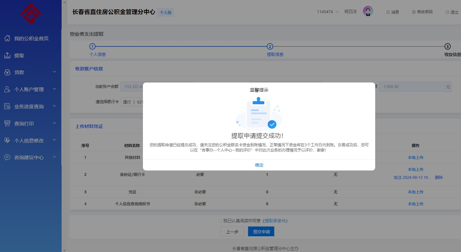Click 删除 for the 身份证/银行卡 upload
This screenshot has width=461, height=252.
pos(439,178)
